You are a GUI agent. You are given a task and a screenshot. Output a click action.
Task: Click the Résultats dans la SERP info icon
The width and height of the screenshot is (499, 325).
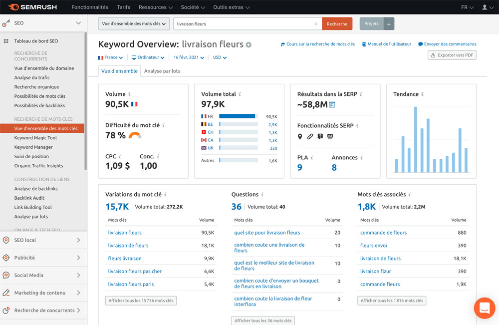coord(361,94)
